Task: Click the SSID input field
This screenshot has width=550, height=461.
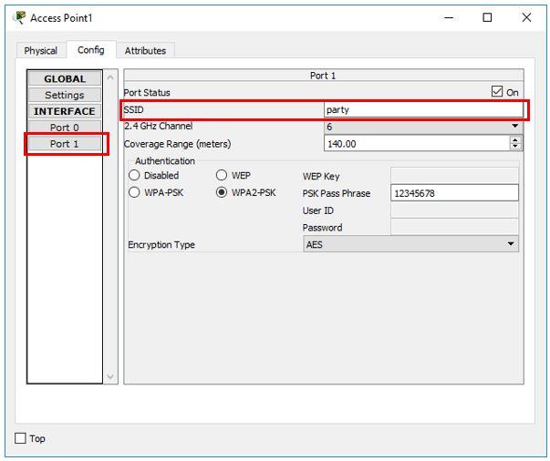Action: [x=422, y=109]
